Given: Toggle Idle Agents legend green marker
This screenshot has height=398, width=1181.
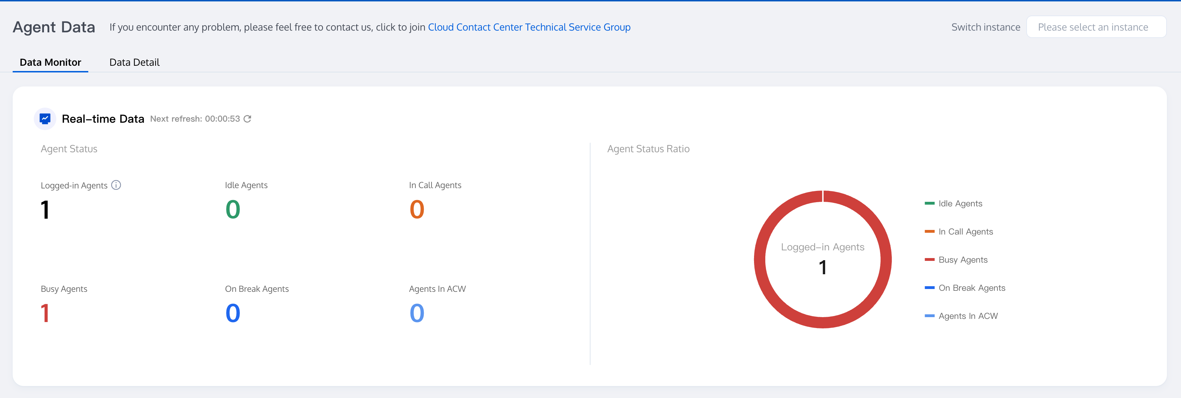Looking at the screenshot, I should [x=929, y=203].
